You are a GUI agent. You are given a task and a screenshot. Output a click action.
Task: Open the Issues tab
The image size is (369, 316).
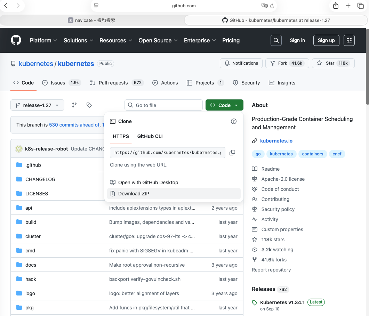pyautogui.click(x=62, y=83)
